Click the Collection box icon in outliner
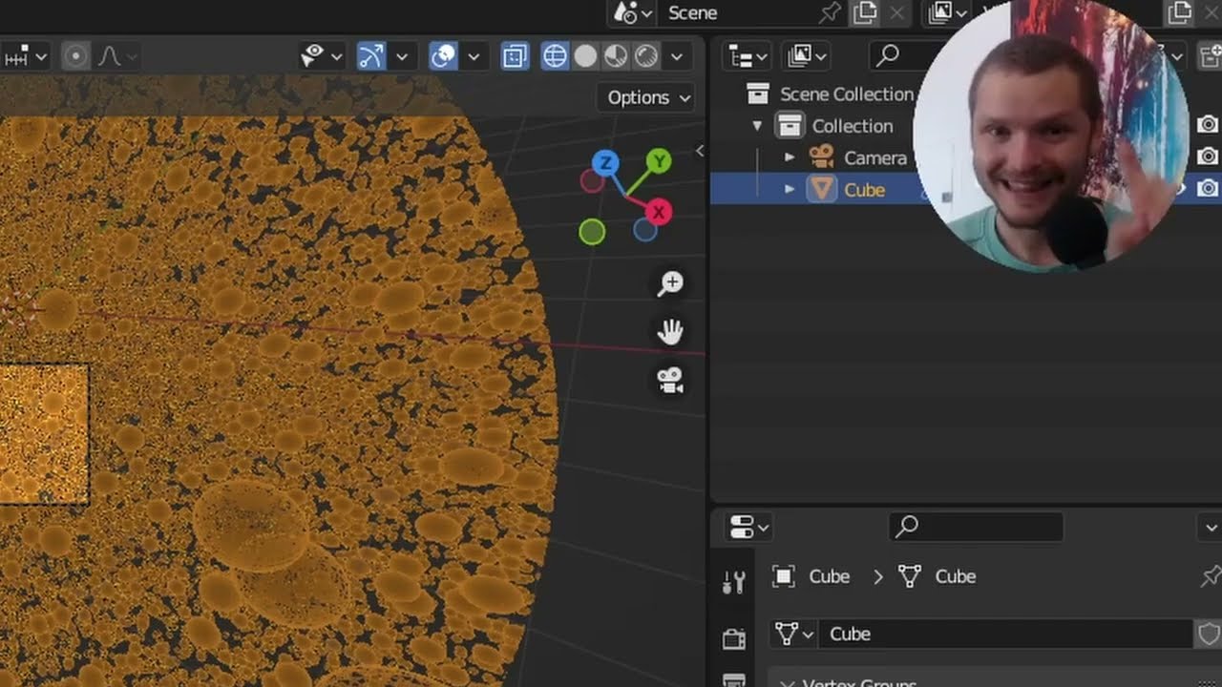1222x687 pixels. click(790, 125)
